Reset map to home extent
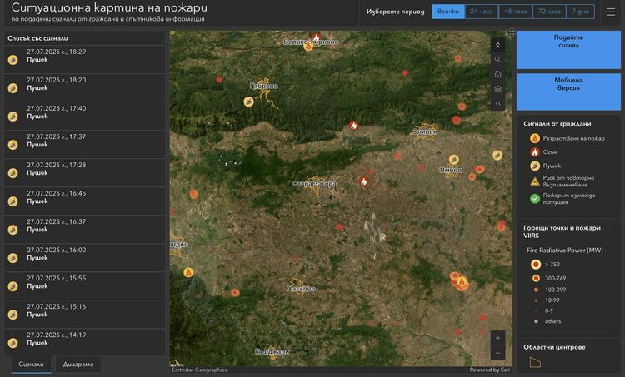Screen dimensions: 625x377 click(497, 74)
